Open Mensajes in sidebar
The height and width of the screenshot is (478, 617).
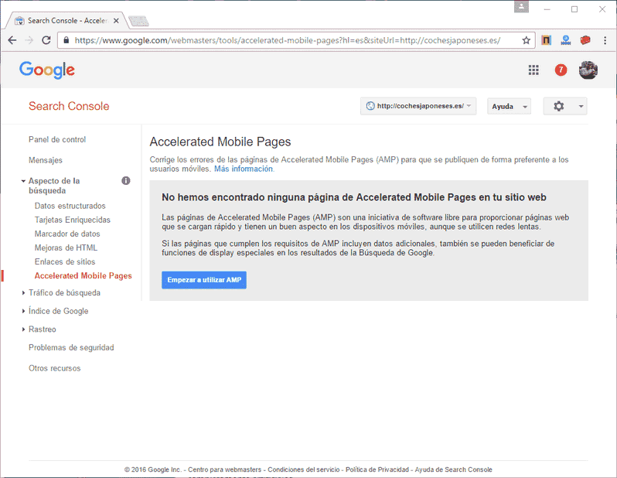point(46,160)
